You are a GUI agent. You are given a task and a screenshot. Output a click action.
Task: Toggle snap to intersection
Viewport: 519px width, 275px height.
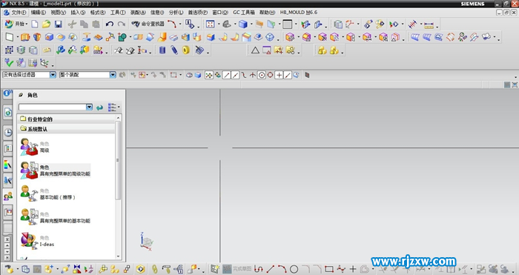(x=253, y=75)
